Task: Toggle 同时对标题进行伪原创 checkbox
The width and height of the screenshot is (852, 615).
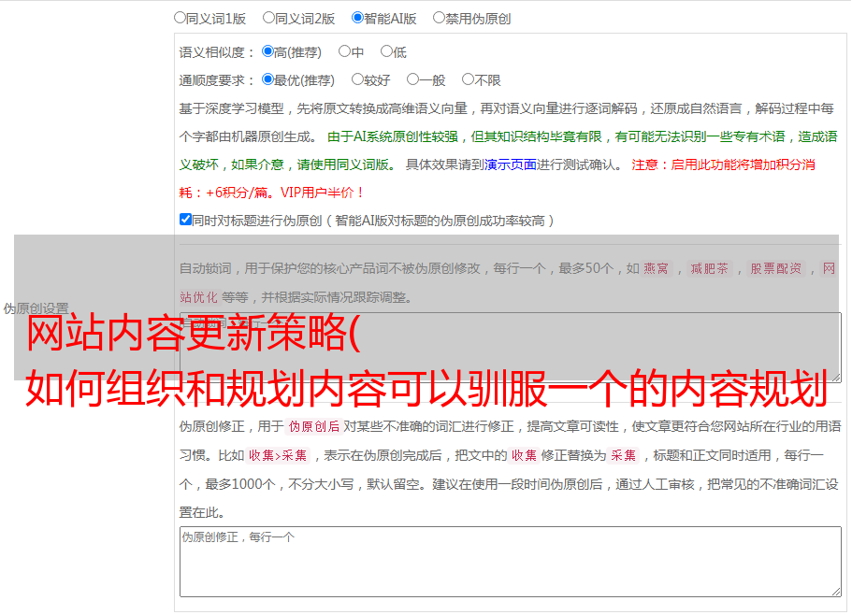Action: 185,220
